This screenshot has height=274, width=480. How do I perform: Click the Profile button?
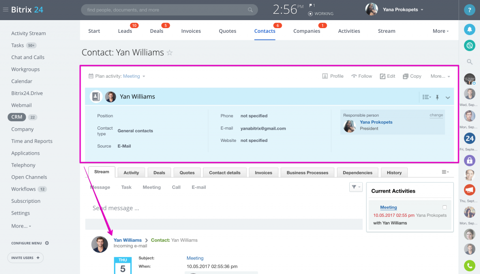[x=333, y=76]
